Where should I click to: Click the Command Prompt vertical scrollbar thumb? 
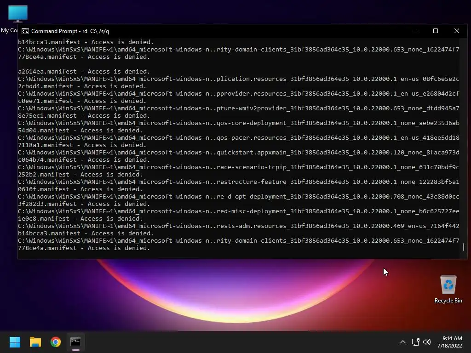tap(464, 247)
